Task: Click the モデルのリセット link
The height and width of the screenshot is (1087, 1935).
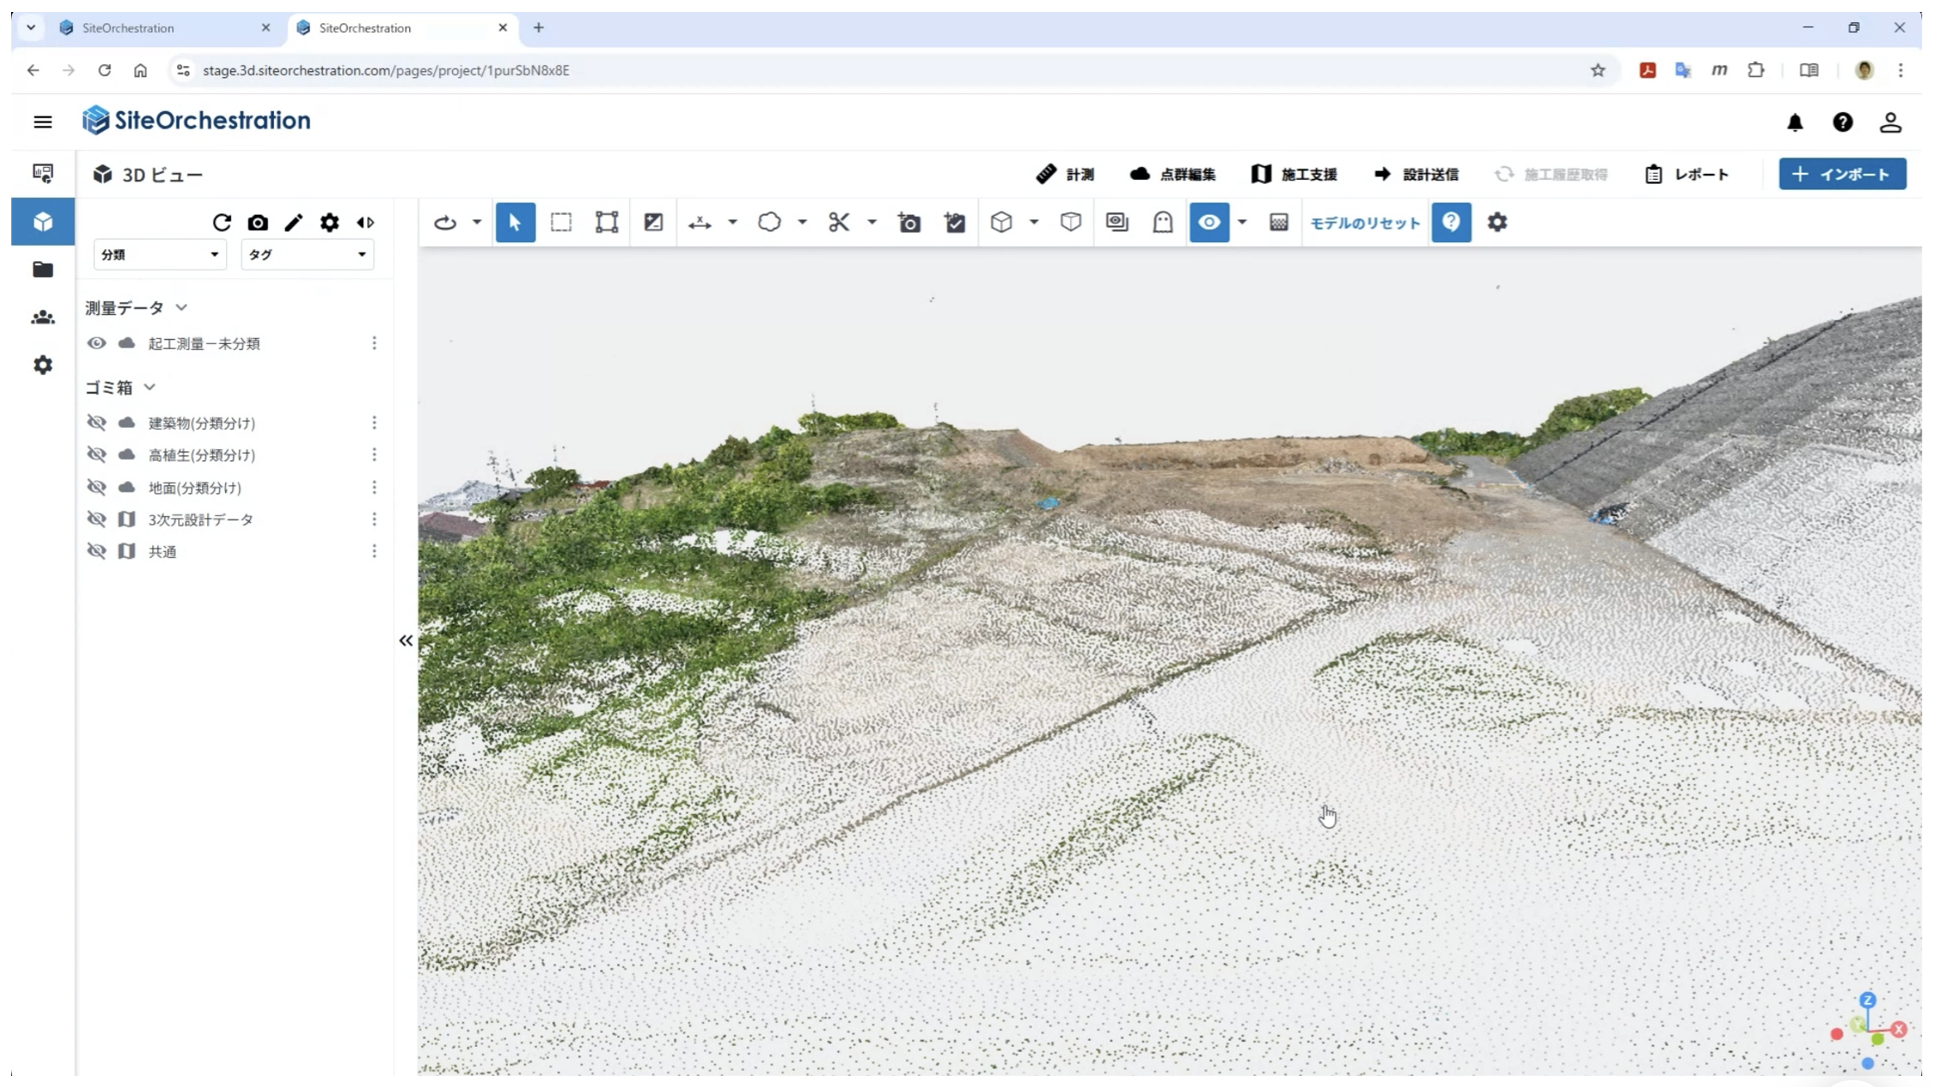Action: pos(1365,223)
